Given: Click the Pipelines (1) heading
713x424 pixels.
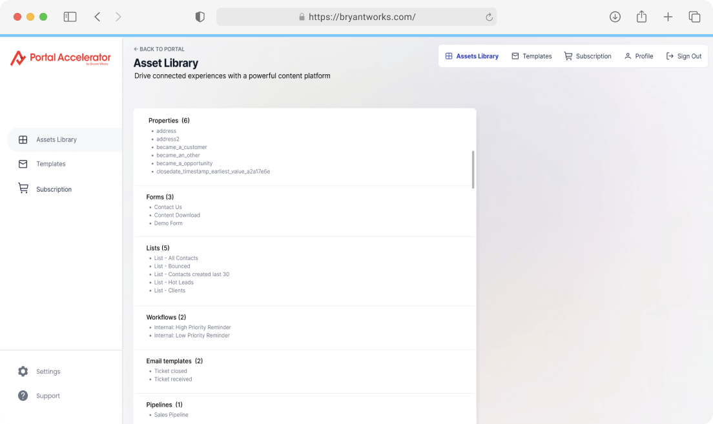Looking at the screenshot, I should (165, 405).
